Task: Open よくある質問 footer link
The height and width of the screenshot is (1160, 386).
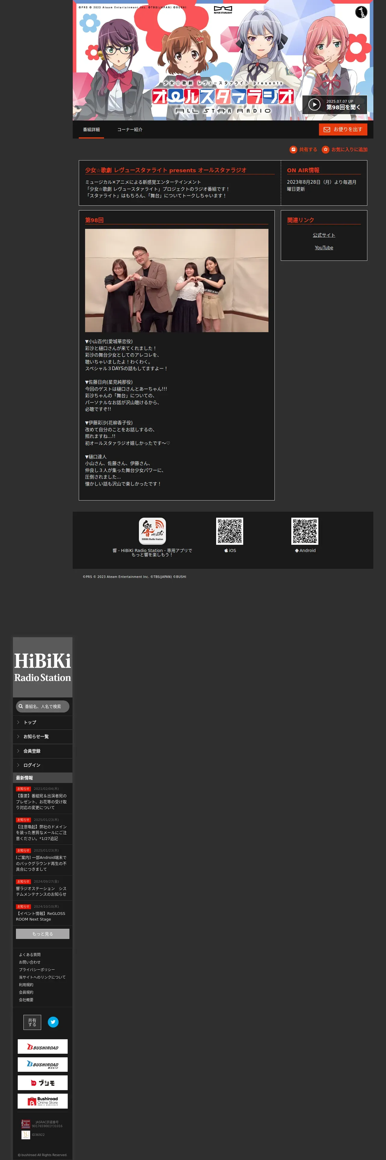Action: (30, 955)
